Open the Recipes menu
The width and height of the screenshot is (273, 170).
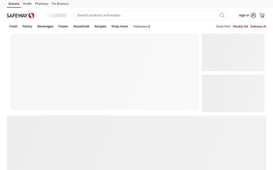pyautogui.click(x=100, y=26)
